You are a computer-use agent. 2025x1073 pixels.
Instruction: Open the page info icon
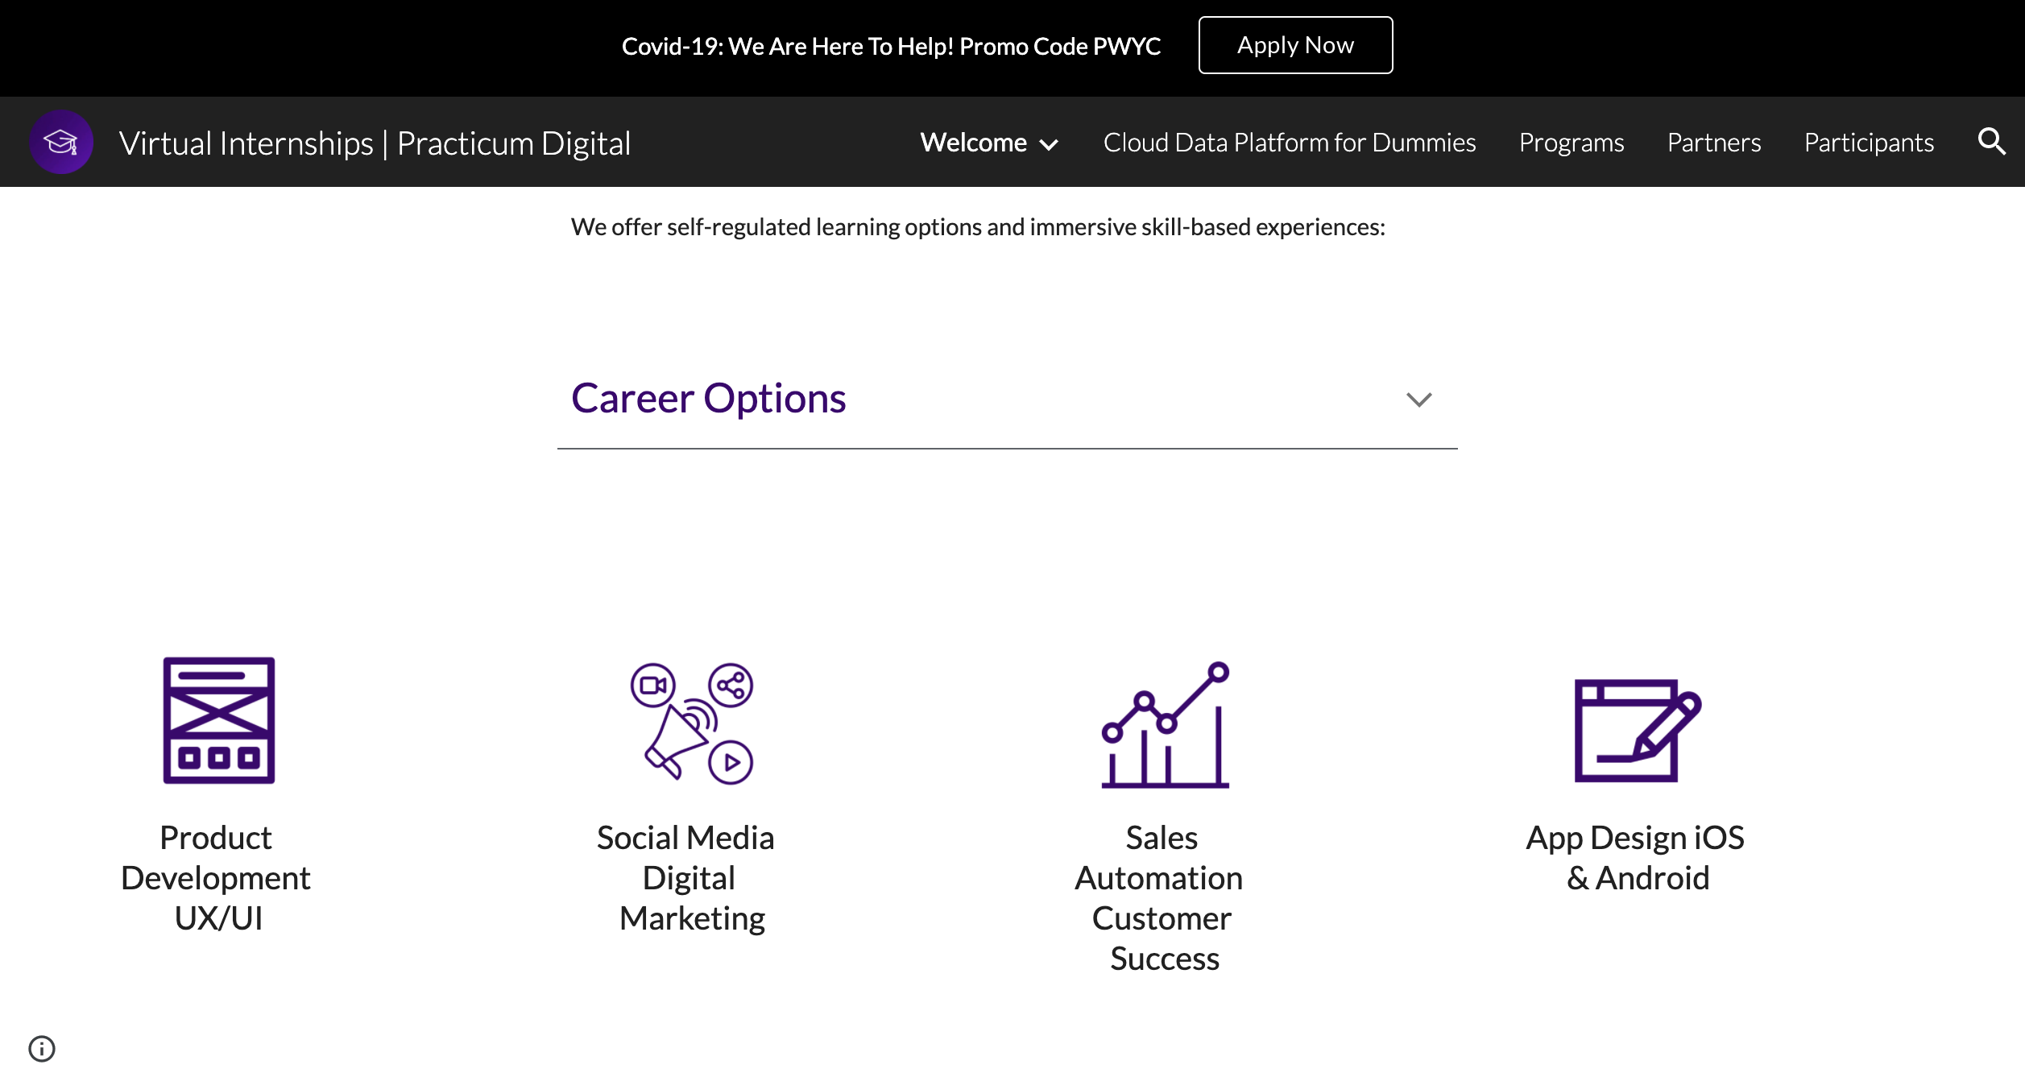42,1048
